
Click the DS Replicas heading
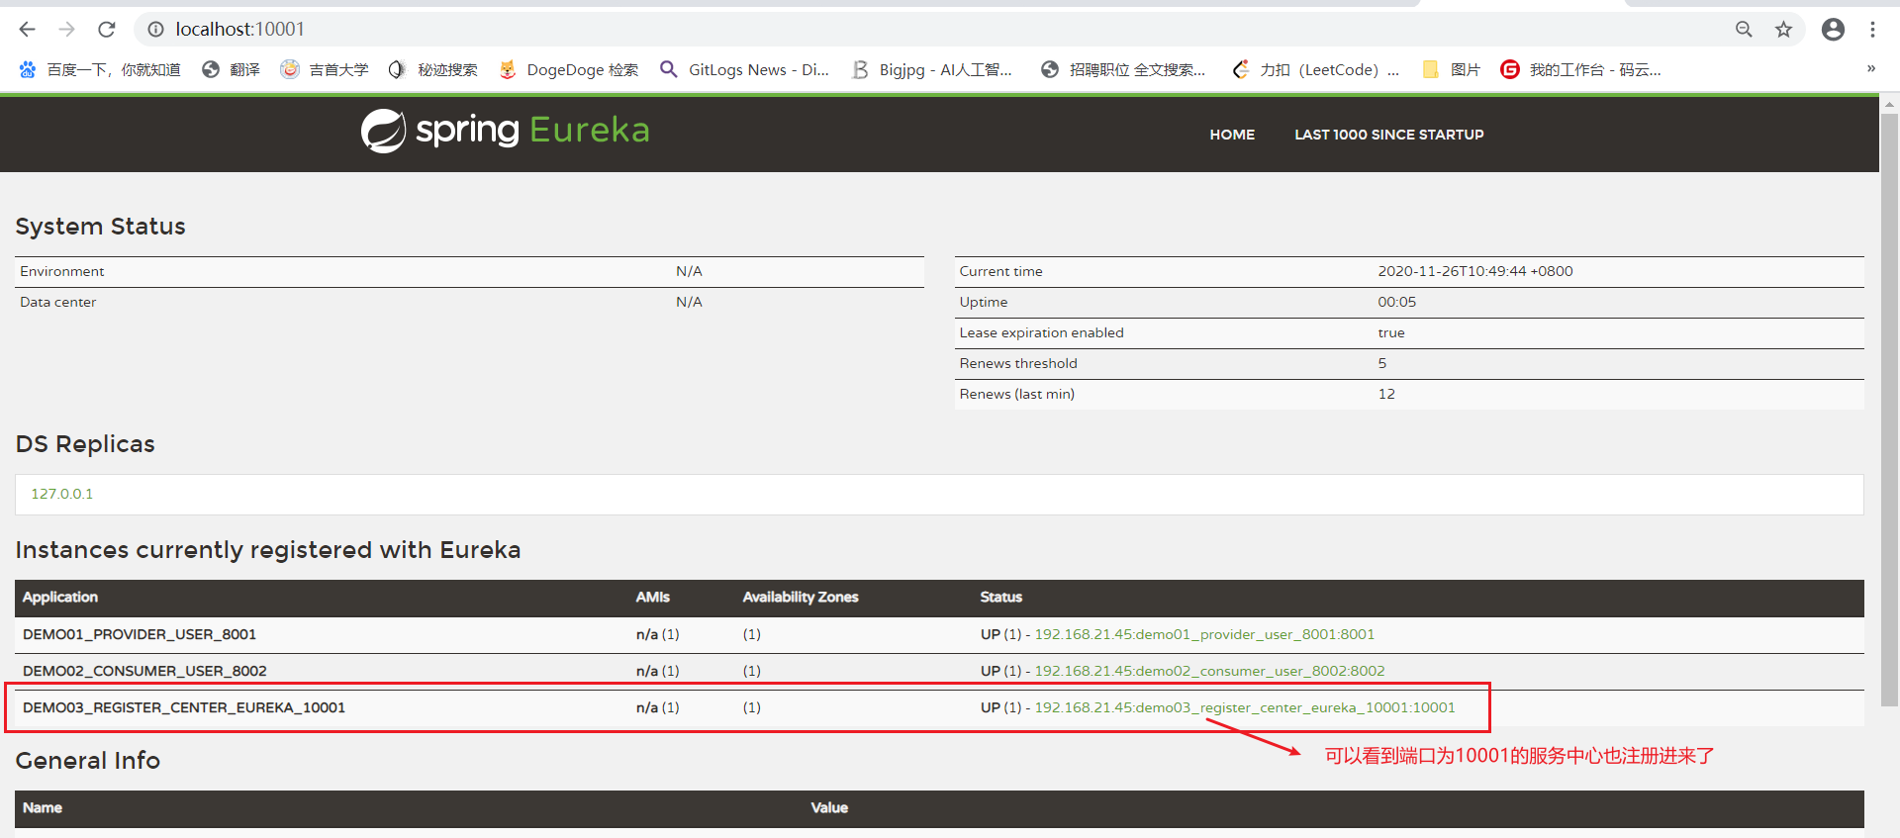coord(85,444)
